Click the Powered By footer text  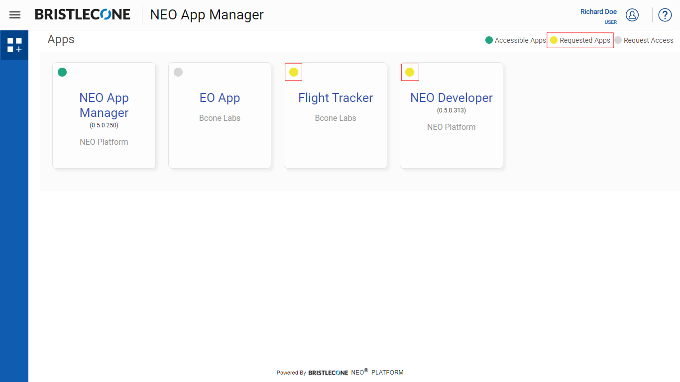coord(291,373)
